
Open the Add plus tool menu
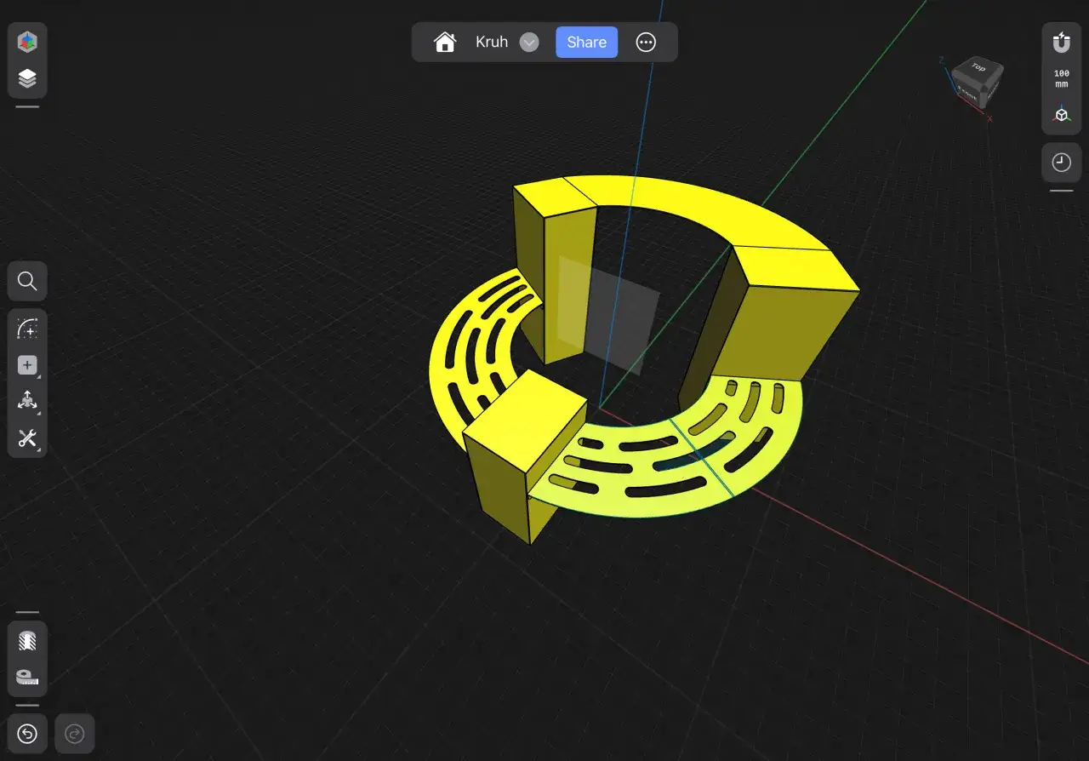27,365
